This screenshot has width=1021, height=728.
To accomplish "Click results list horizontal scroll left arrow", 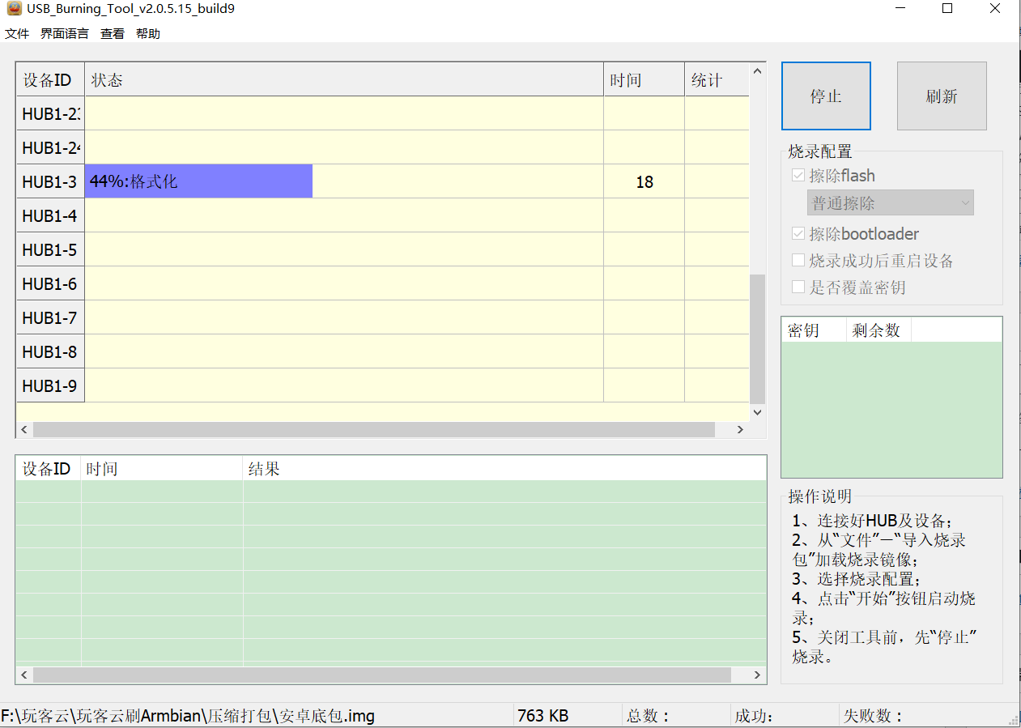I will click(x=24, y=675).
